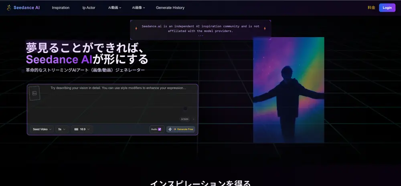Image resolution: width=401 pixels, height=186 pixels.
Task: Go to the Ip Actor page
Action: click(89, 8)
